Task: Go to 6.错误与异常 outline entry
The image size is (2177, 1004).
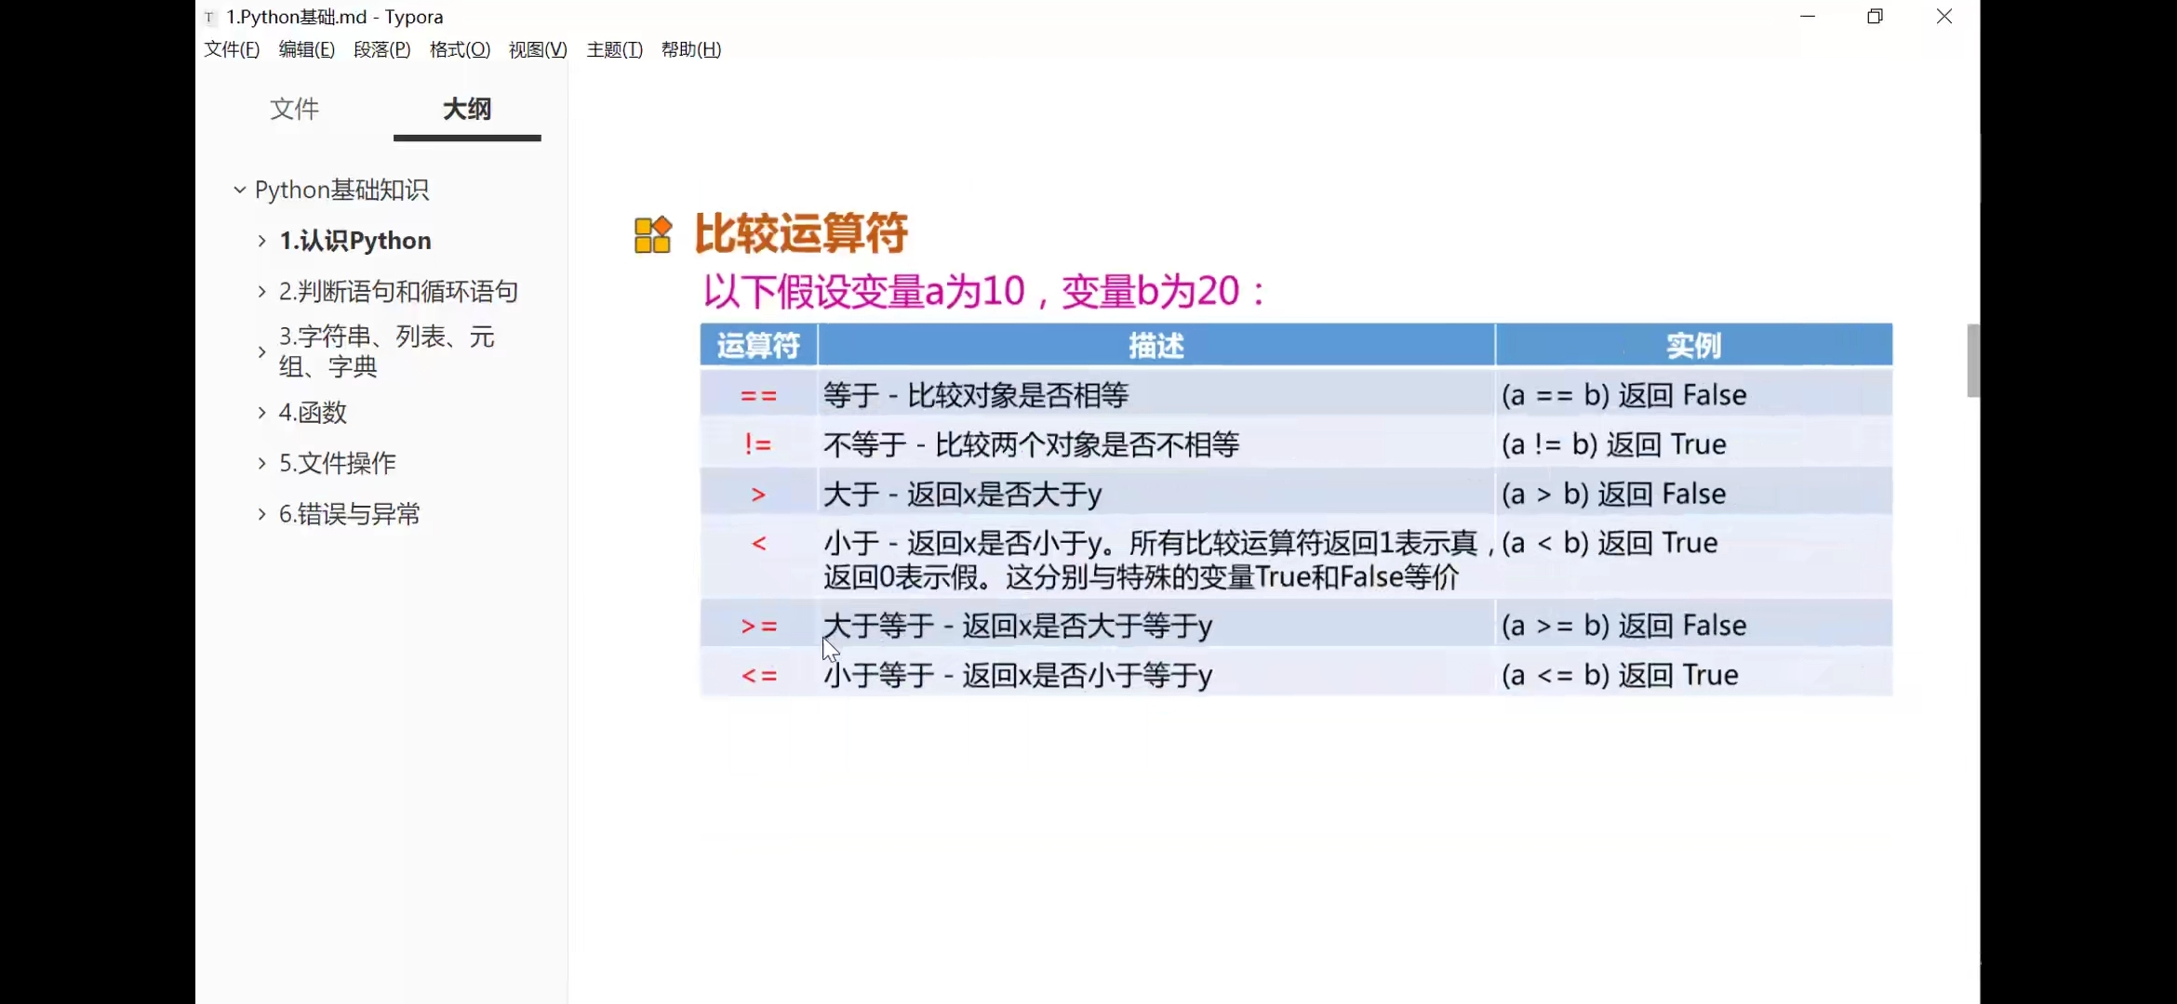Action: [x=350, y=514]
